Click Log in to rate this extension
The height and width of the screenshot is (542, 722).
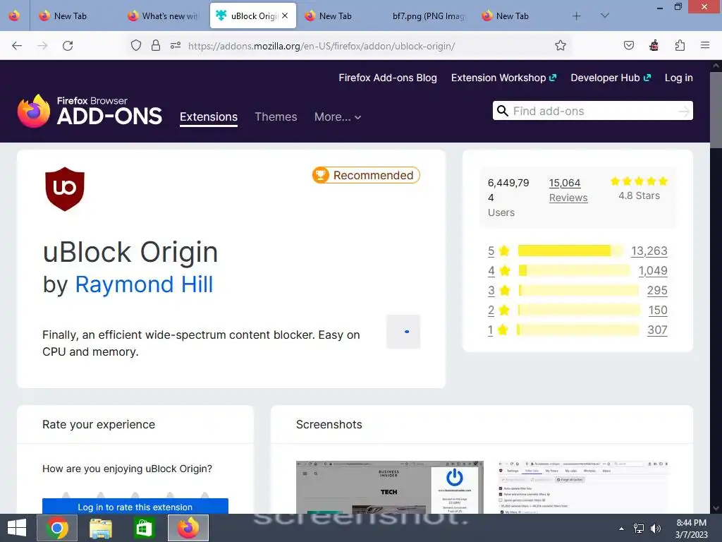pos(135,507)
